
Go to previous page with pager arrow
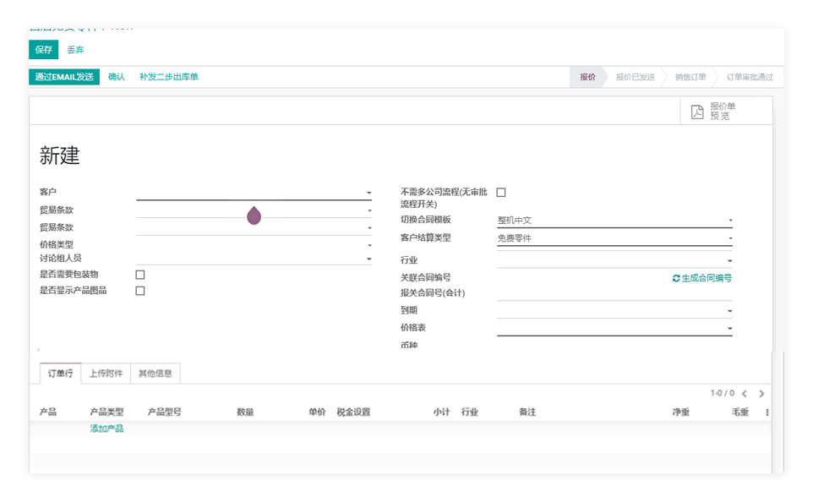[x=744, y=394]
